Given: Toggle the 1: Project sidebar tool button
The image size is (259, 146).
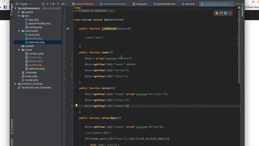Looking at the screenshot, I should pyautogui.click(x=12, y=9).
